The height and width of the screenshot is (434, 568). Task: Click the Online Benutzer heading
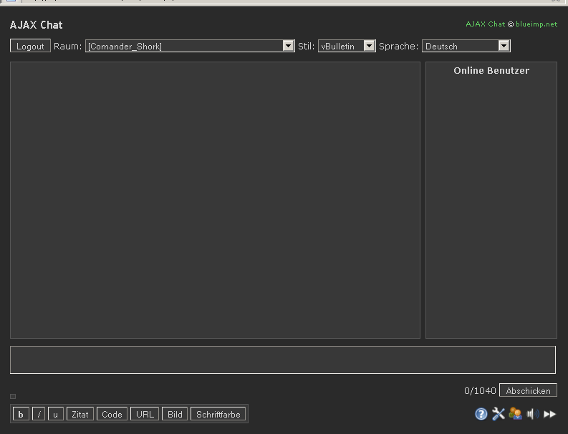tap(491, 71)
